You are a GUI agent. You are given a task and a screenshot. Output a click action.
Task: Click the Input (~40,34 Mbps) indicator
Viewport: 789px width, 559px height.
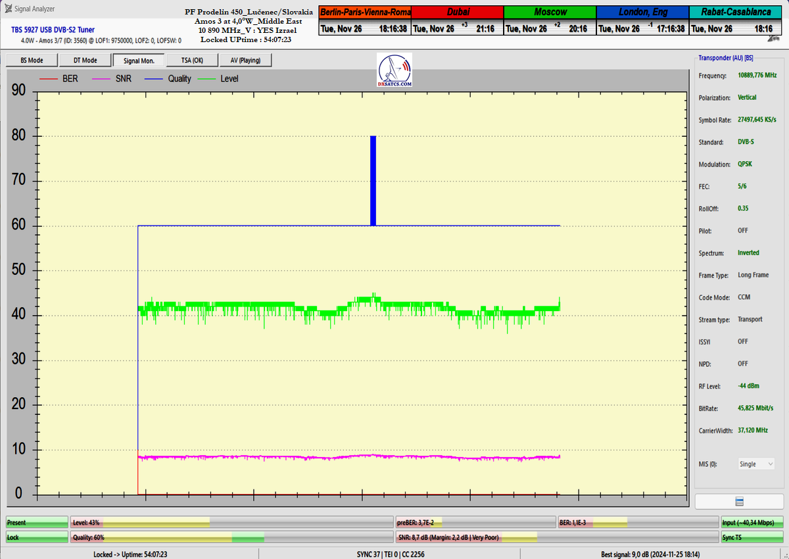752,522
